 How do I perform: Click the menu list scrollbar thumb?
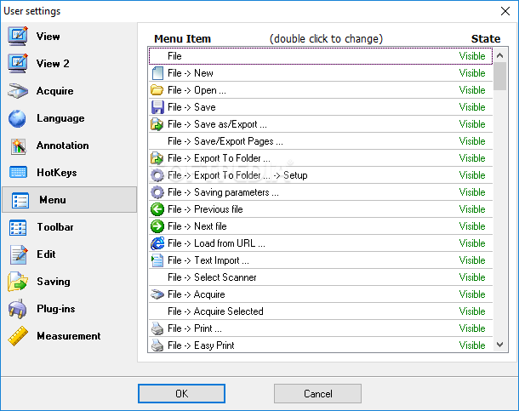[x=499, y=76]
